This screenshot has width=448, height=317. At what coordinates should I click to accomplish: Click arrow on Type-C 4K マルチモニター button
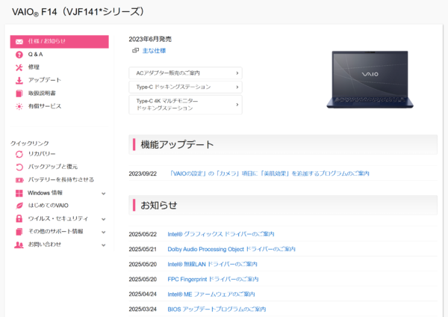click(237, 105)
